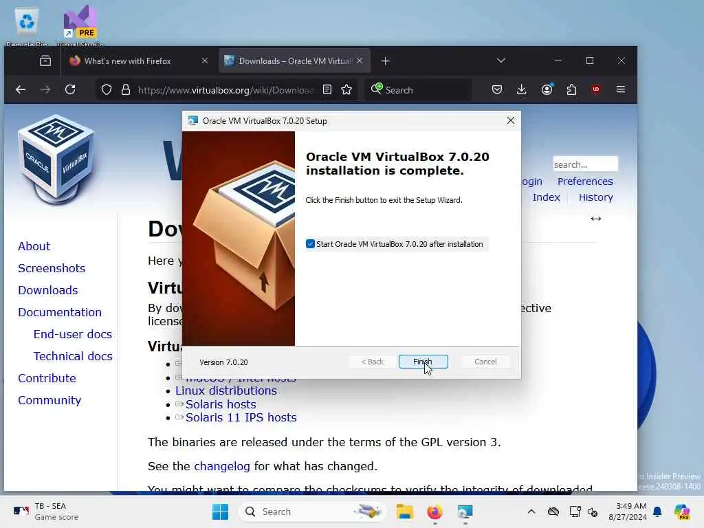Viewport: 704px width, 528px height.
Task: Open the About link in sidebar
Action: click(x=34, y=246)
